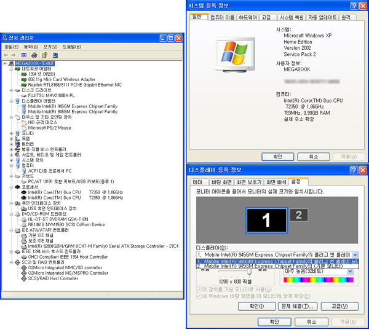Click O2Micro Integrated MMC/SD controller icon
Viewport: 369px width, 330px height.
pyautogui.click(x=23, y=268)
